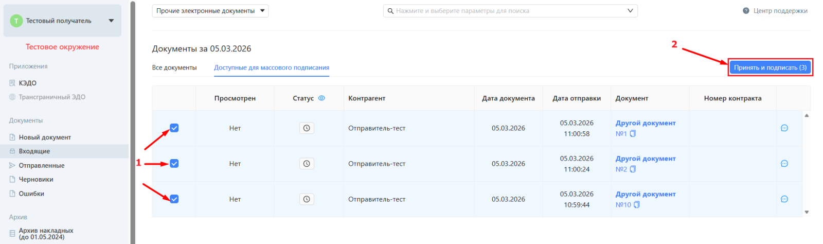Expand search parameters dropdown arrow

coord(630,11)
